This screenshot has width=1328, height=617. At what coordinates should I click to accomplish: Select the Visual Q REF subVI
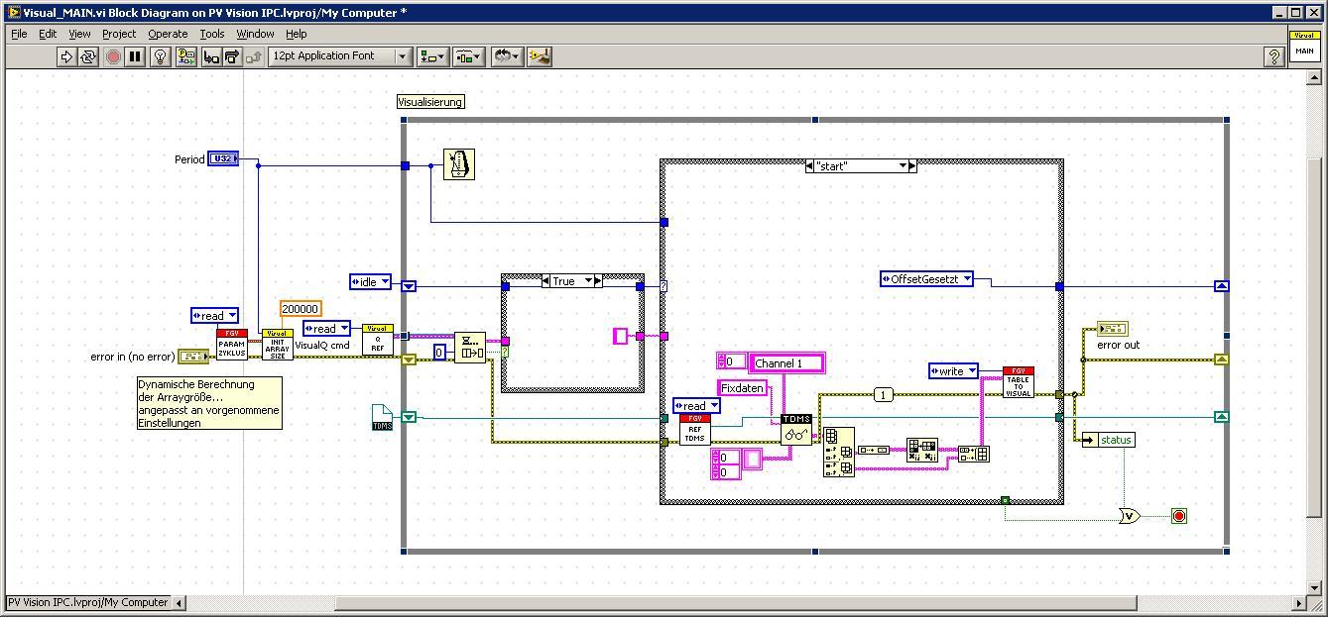(377, 339)
